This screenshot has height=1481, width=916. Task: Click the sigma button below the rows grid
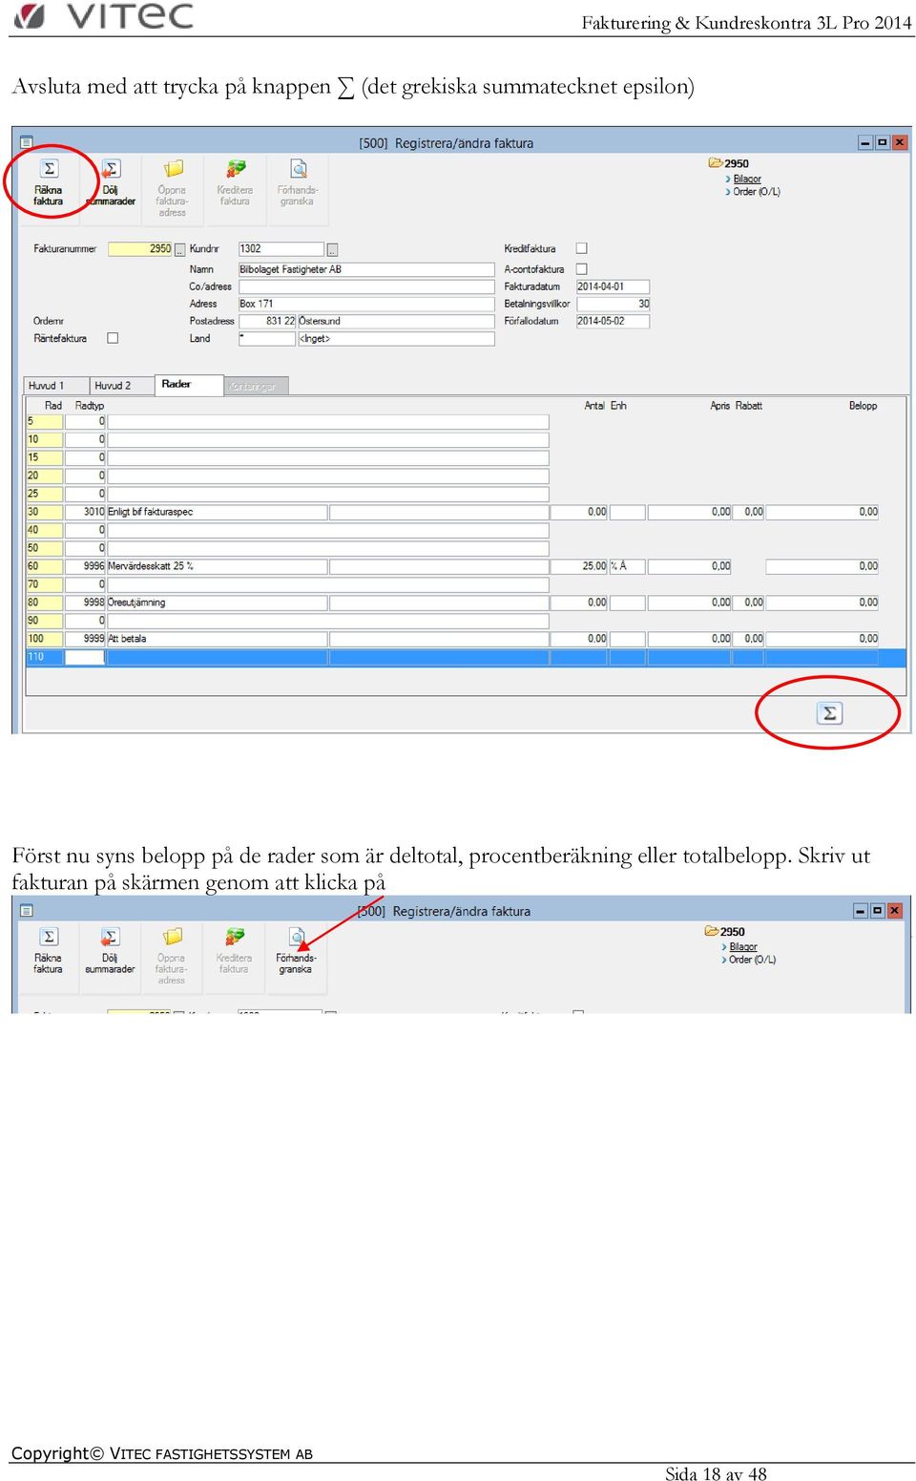[829, 712]
